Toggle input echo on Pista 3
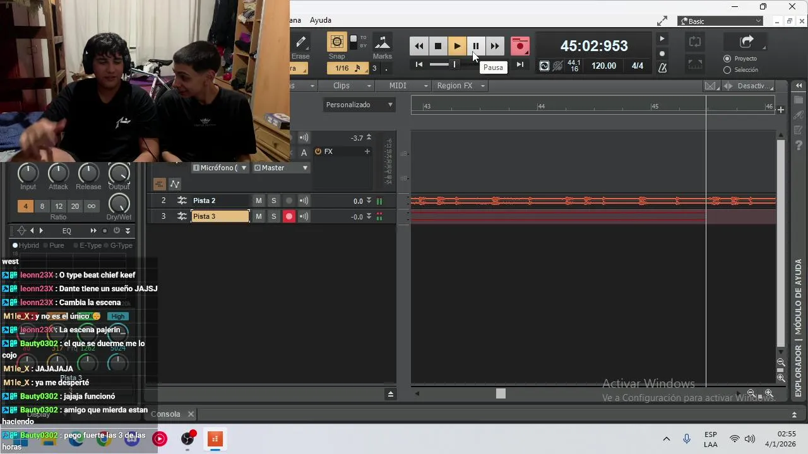This screenshot has width=808, height=454. [304, 216]
